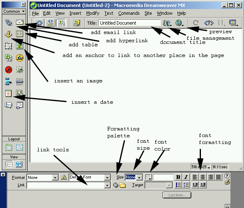Click the Insert Email Link icon
244x208 pixels.
tap(19, 22)
